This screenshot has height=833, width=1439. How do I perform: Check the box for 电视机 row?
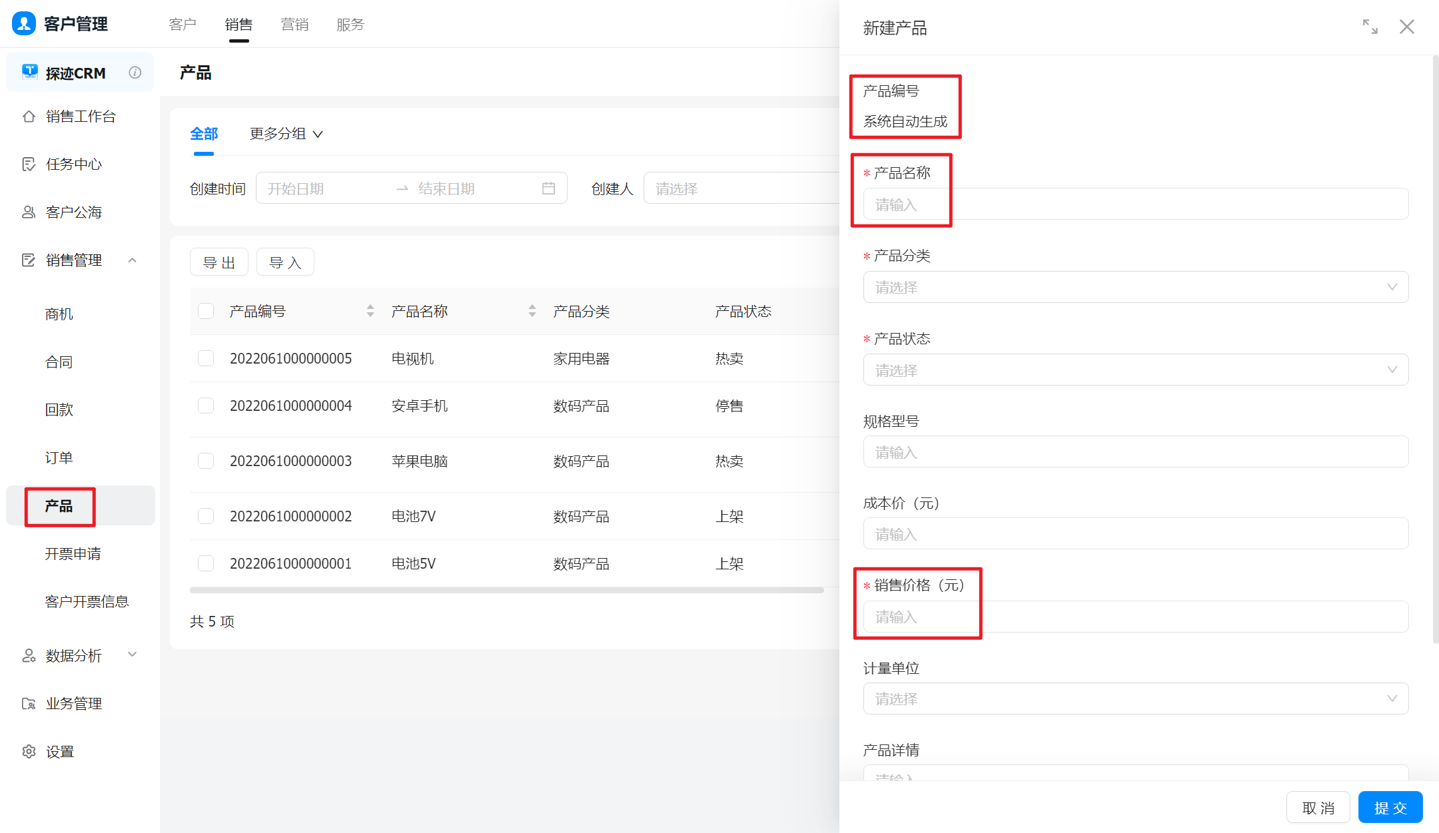tap(206, 358)
